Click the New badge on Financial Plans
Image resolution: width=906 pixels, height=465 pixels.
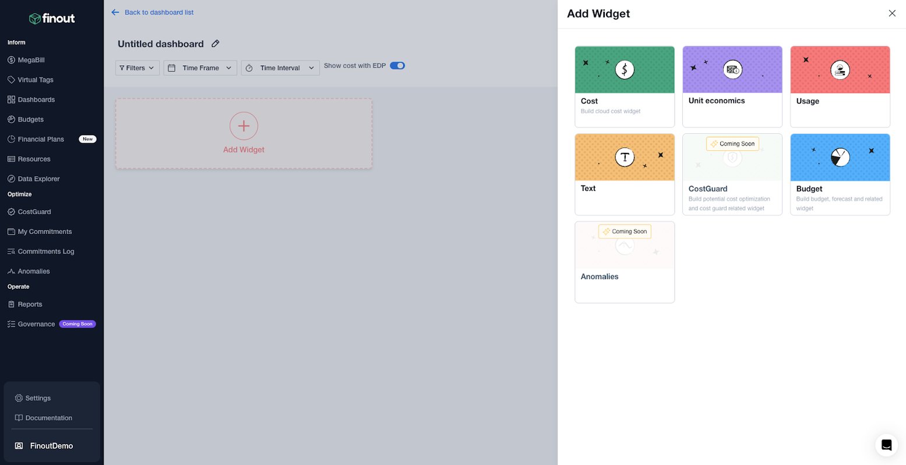click(88, 139)
